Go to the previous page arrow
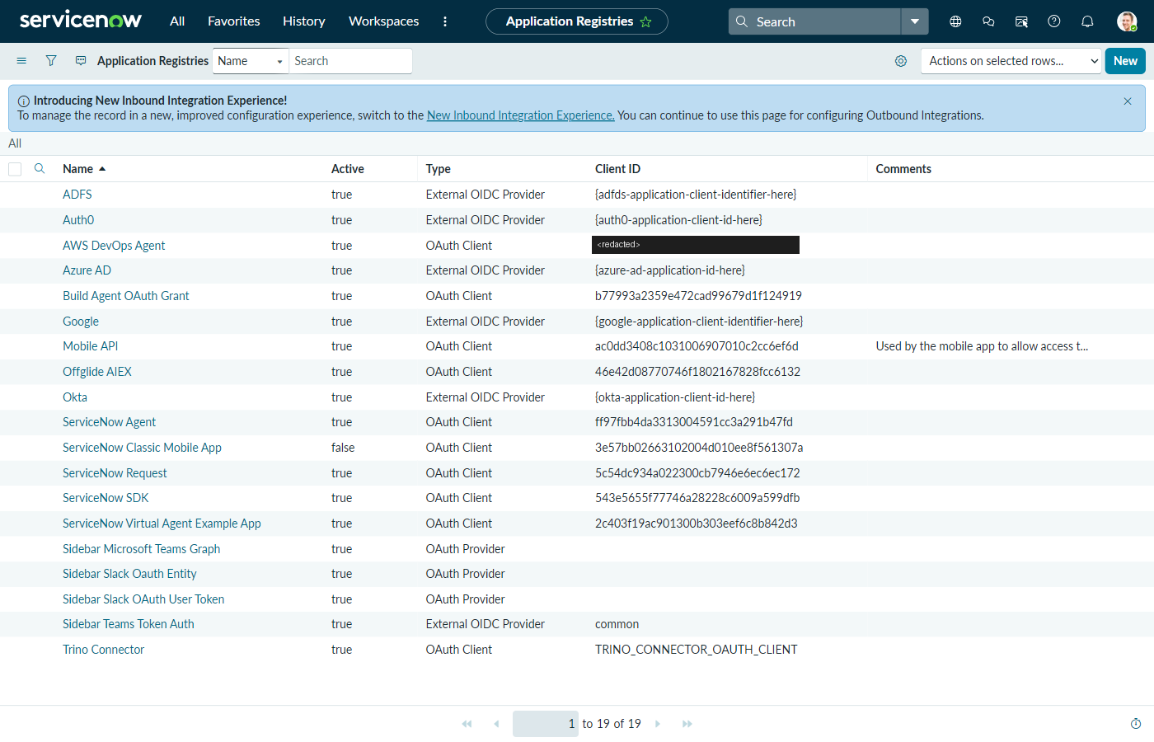Screen dimensions: 1154x742 click(496, 724)
